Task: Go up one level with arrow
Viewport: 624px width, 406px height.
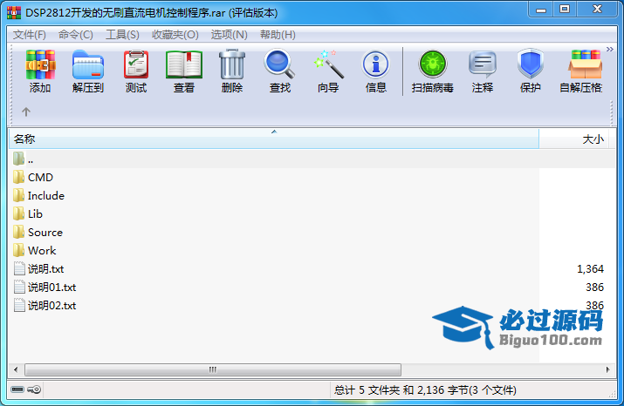Action: point(26,112)
